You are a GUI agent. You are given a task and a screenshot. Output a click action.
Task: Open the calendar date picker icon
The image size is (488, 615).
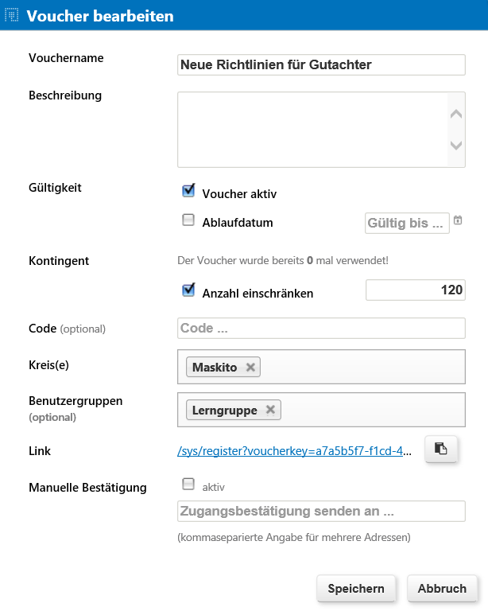458,220
